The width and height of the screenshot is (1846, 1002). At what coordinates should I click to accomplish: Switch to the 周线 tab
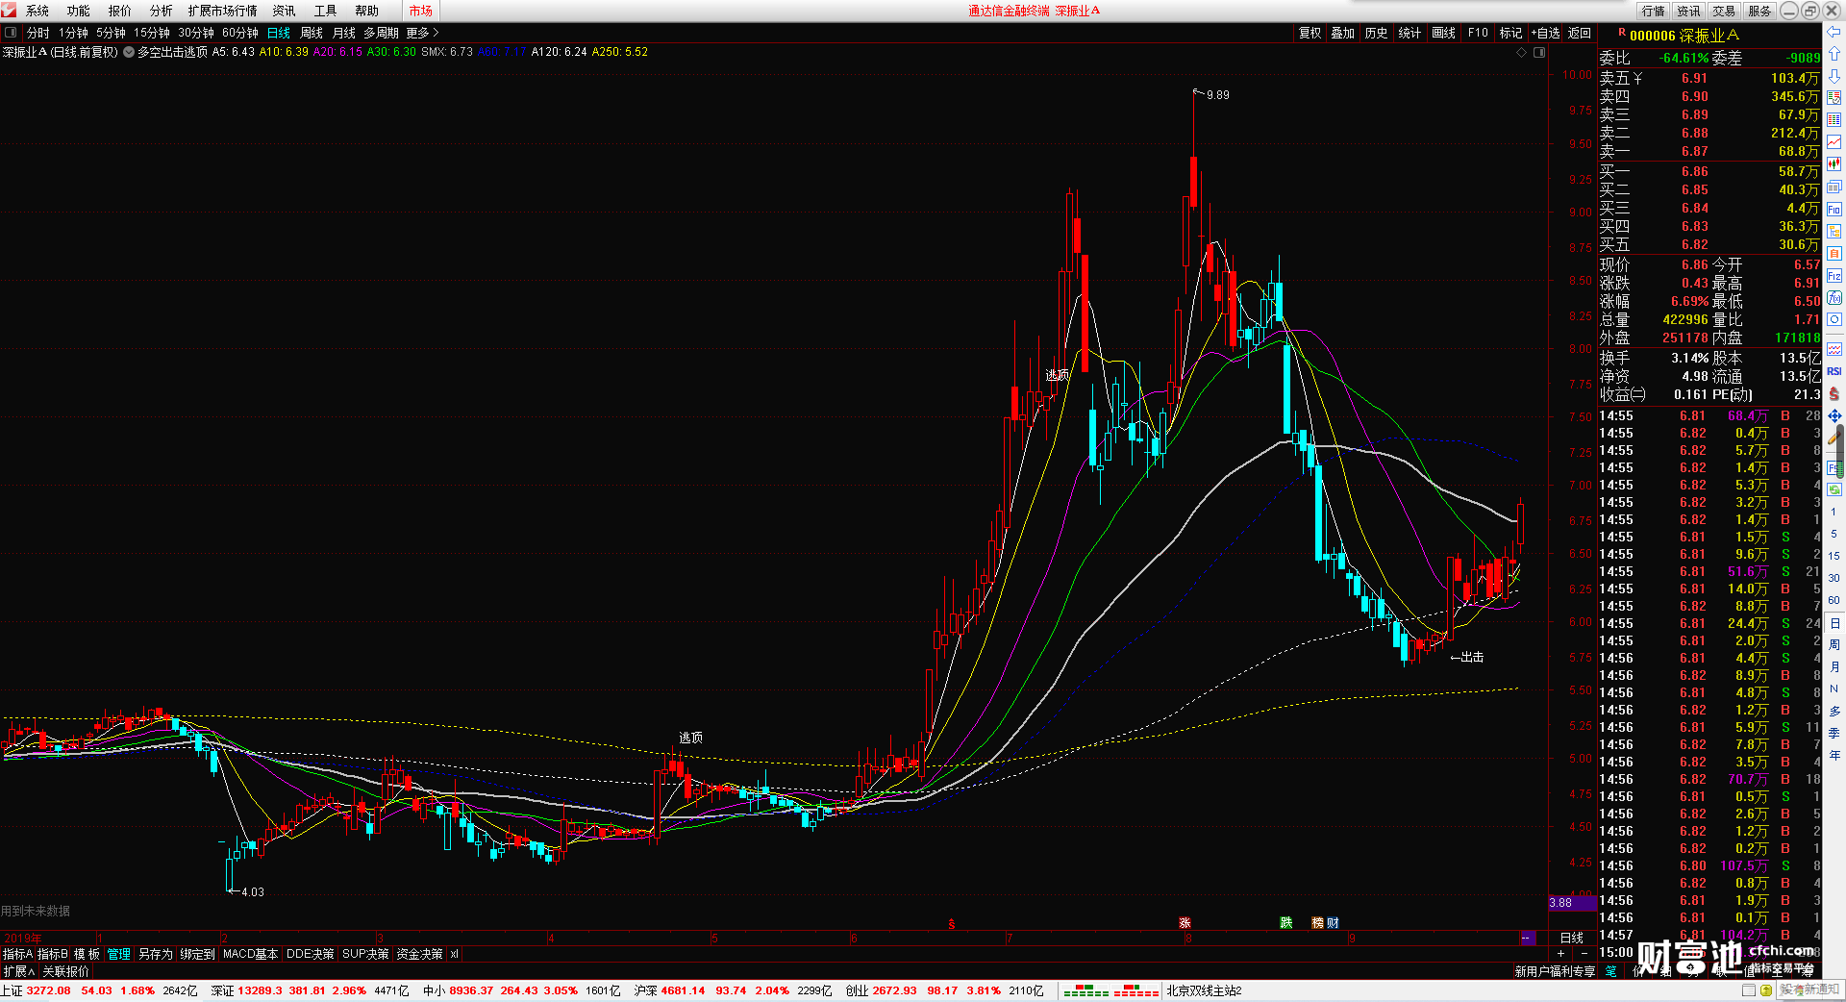tap(312, 33)
